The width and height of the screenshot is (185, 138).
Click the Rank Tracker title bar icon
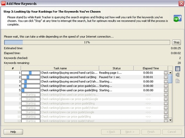[x=3, y=3]
